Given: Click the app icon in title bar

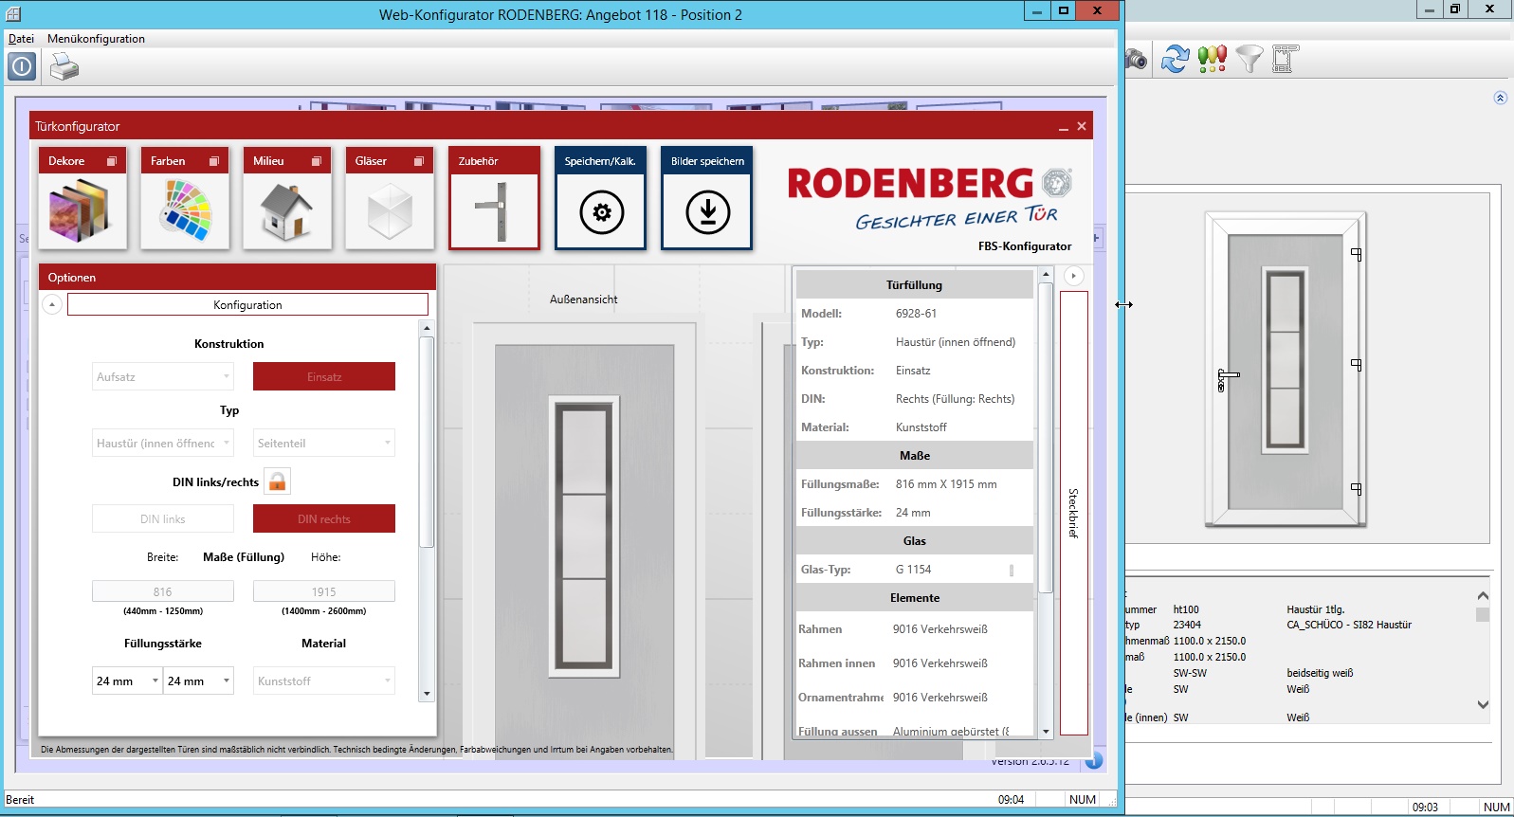Looking at the screenshot, I should click(x=13, y=13).
